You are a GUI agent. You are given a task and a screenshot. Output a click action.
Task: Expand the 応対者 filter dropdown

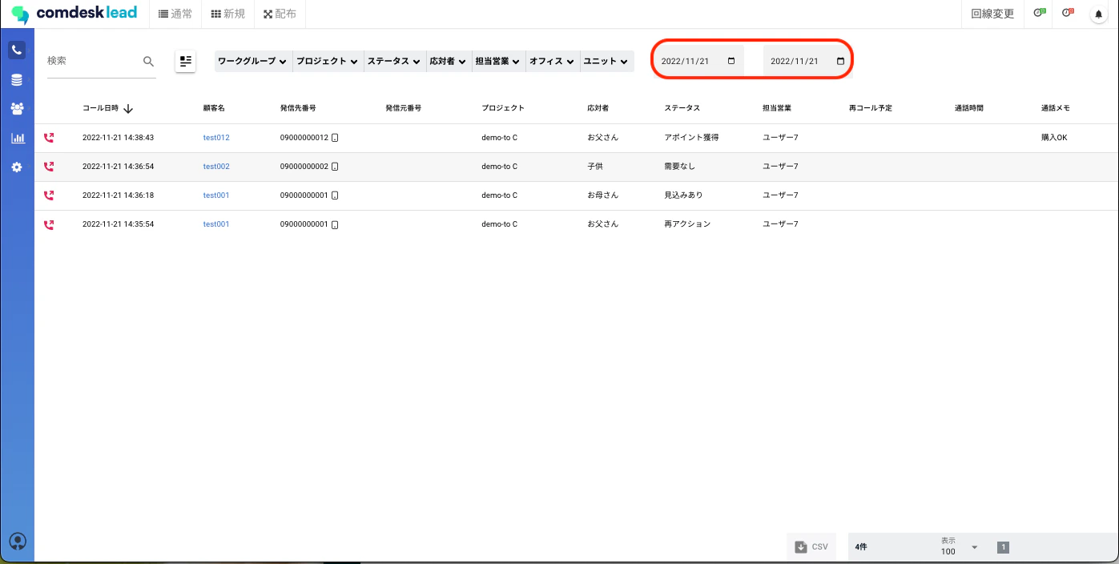[449, 62]
